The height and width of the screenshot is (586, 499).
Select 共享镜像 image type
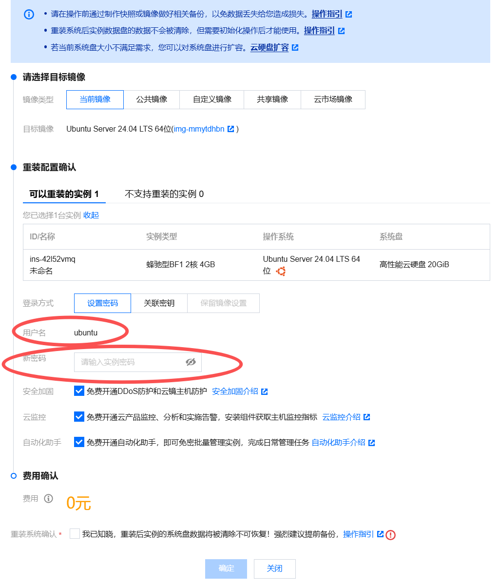[272, 99]
